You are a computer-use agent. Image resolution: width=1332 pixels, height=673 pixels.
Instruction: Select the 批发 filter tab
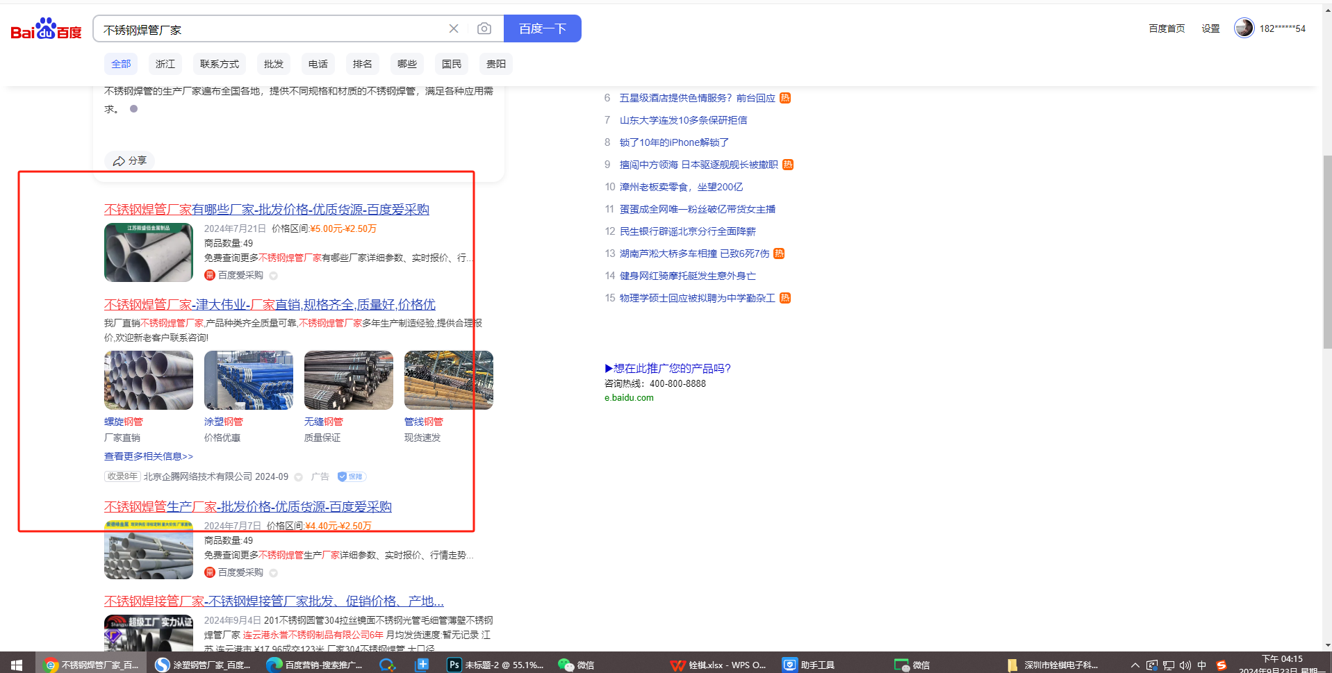pos(273,64)
